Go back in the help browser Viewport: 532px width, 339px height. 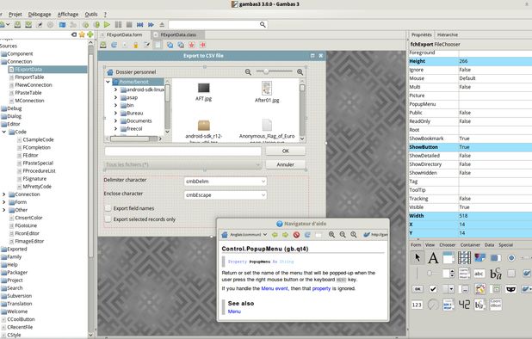point(275,235)
